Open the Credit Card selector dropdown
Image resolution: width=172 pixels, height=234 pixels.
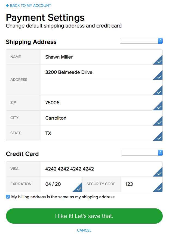(x=142, y=153)
